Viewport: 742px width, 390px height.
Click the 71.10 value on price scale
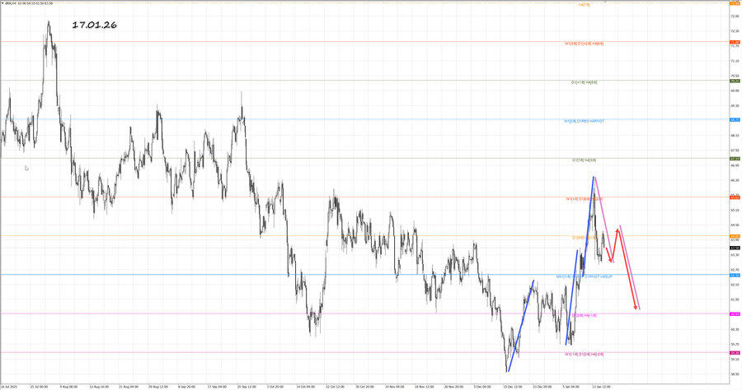(x=735, y=61)
